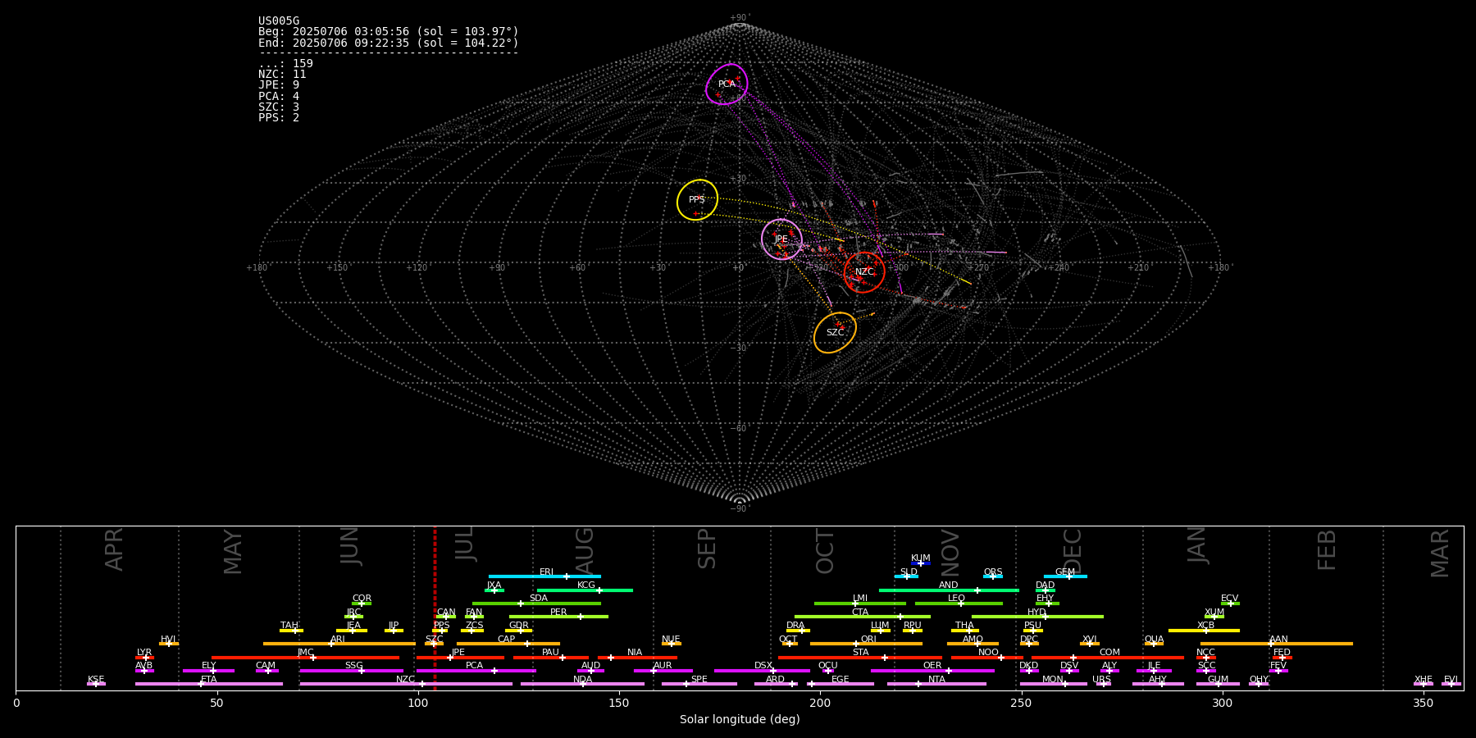Click the EVI shower label in timeline
Screen dimensions: 1476x738
coord(1451,680)
